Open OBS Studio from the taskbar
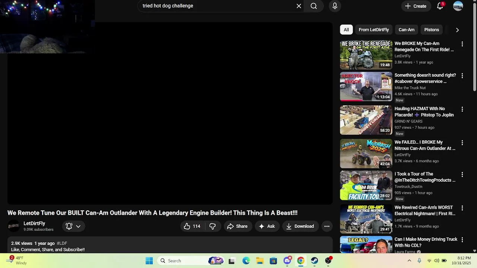Screen dimensions: 477x268 [x=328, y=261]
